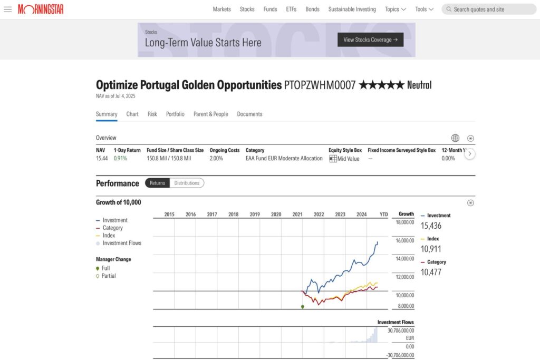Click the asterisk icon in Growth of 10,000
This screenshot has width=540, height=360.
click(470, 202)
